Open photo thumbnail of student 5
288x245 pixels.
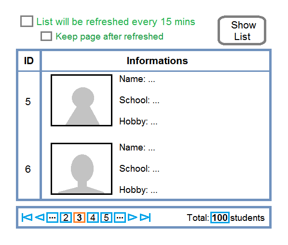tap(82, 100)
